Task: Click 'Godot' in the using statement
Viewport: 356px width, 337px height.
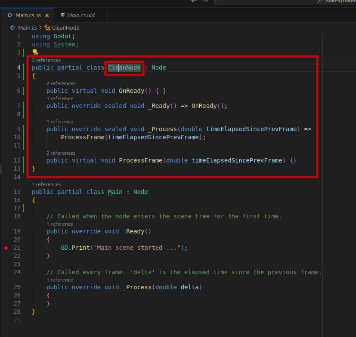Action: pyautogui.click(x=62, y=36)
